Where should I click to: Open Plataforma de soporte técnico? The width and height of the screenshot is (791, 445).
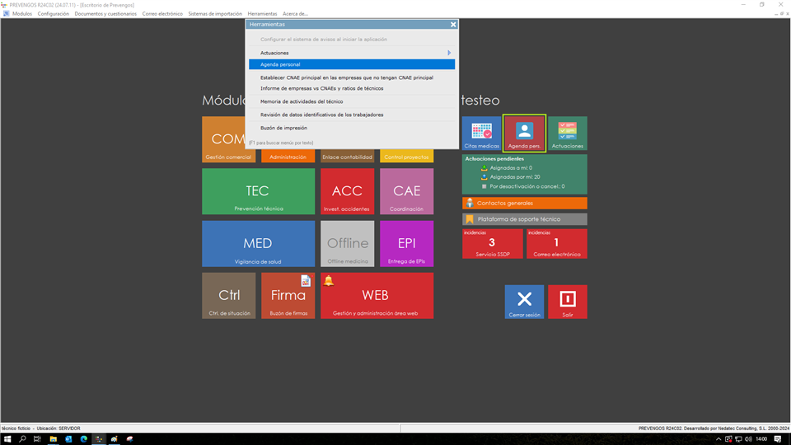(x=524, y=219)
